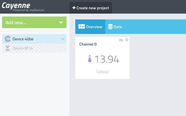
Task: Click the Cayenne logo
Action: pos(16,6)
